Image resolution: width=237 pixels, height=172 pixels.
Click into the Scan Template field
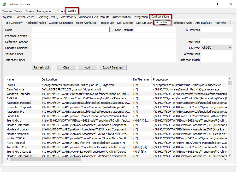click(x=155, y=30)
